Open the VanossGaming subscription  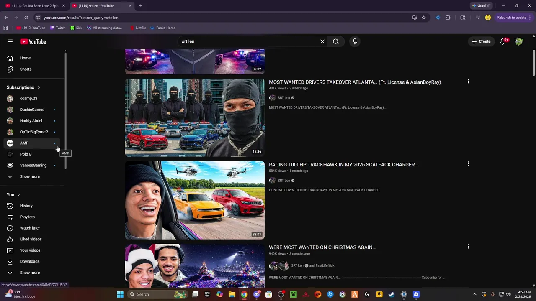click(33, 165)
